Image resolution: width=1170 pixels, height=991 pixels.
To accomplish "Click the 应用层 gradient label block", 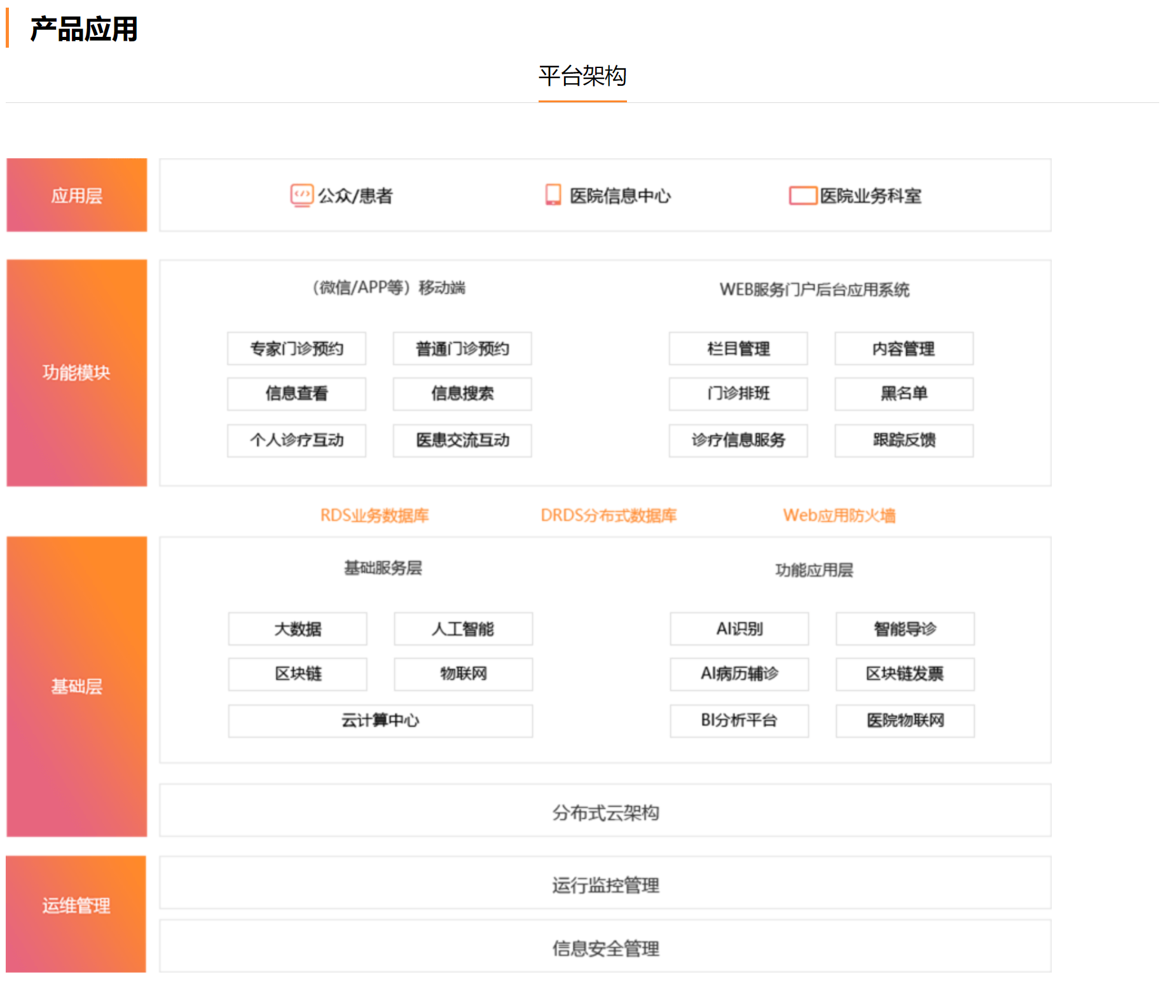I will (77, 195).
